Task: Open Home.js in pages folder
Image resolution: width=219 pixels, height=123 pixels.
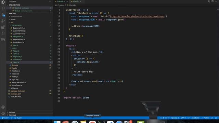Action: tap(16, 54)
